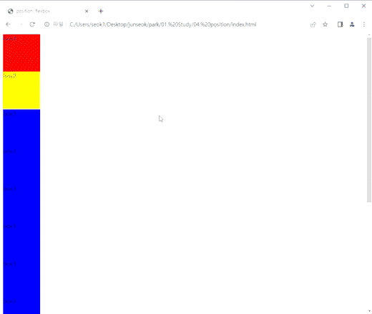Click the site info icon
372x314 pixels.
(46, 24)
